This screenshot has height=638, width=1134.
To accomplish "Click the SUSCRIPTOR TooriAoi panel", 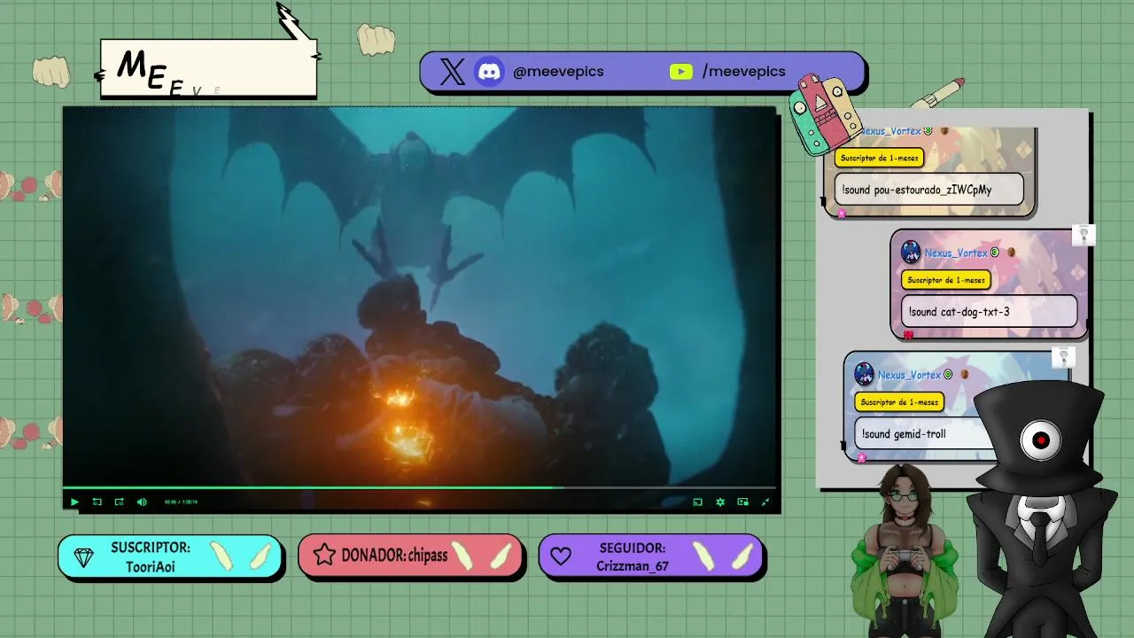I will [x=170, y=557].
